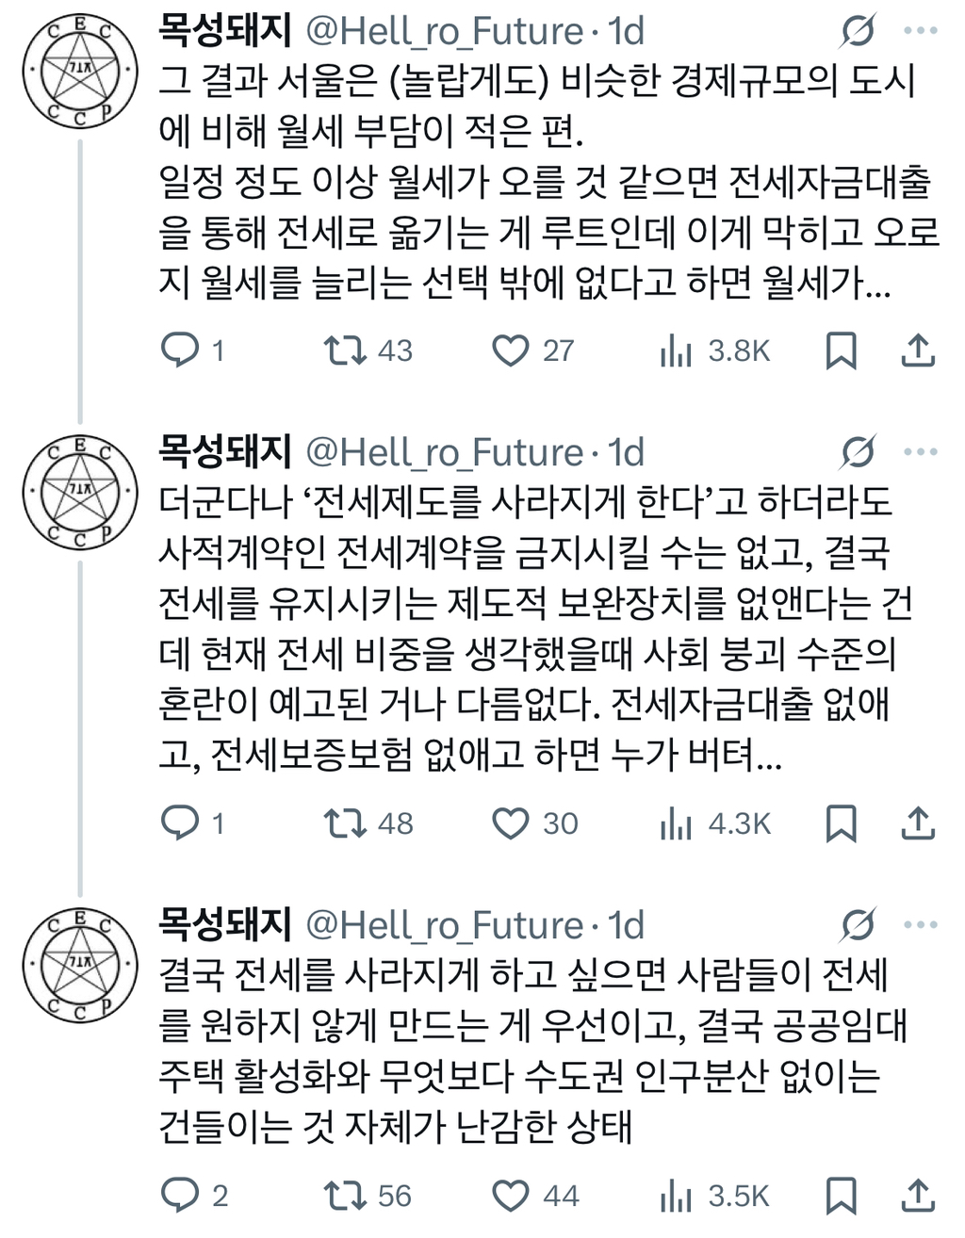This screenshot has height=1238, width=965.
Task: Open Grok icon on first tweet
Action: pos(858,32)
